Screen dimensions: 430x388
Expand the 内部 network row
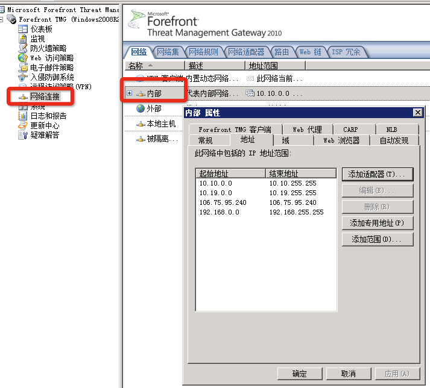click(130, 93)
